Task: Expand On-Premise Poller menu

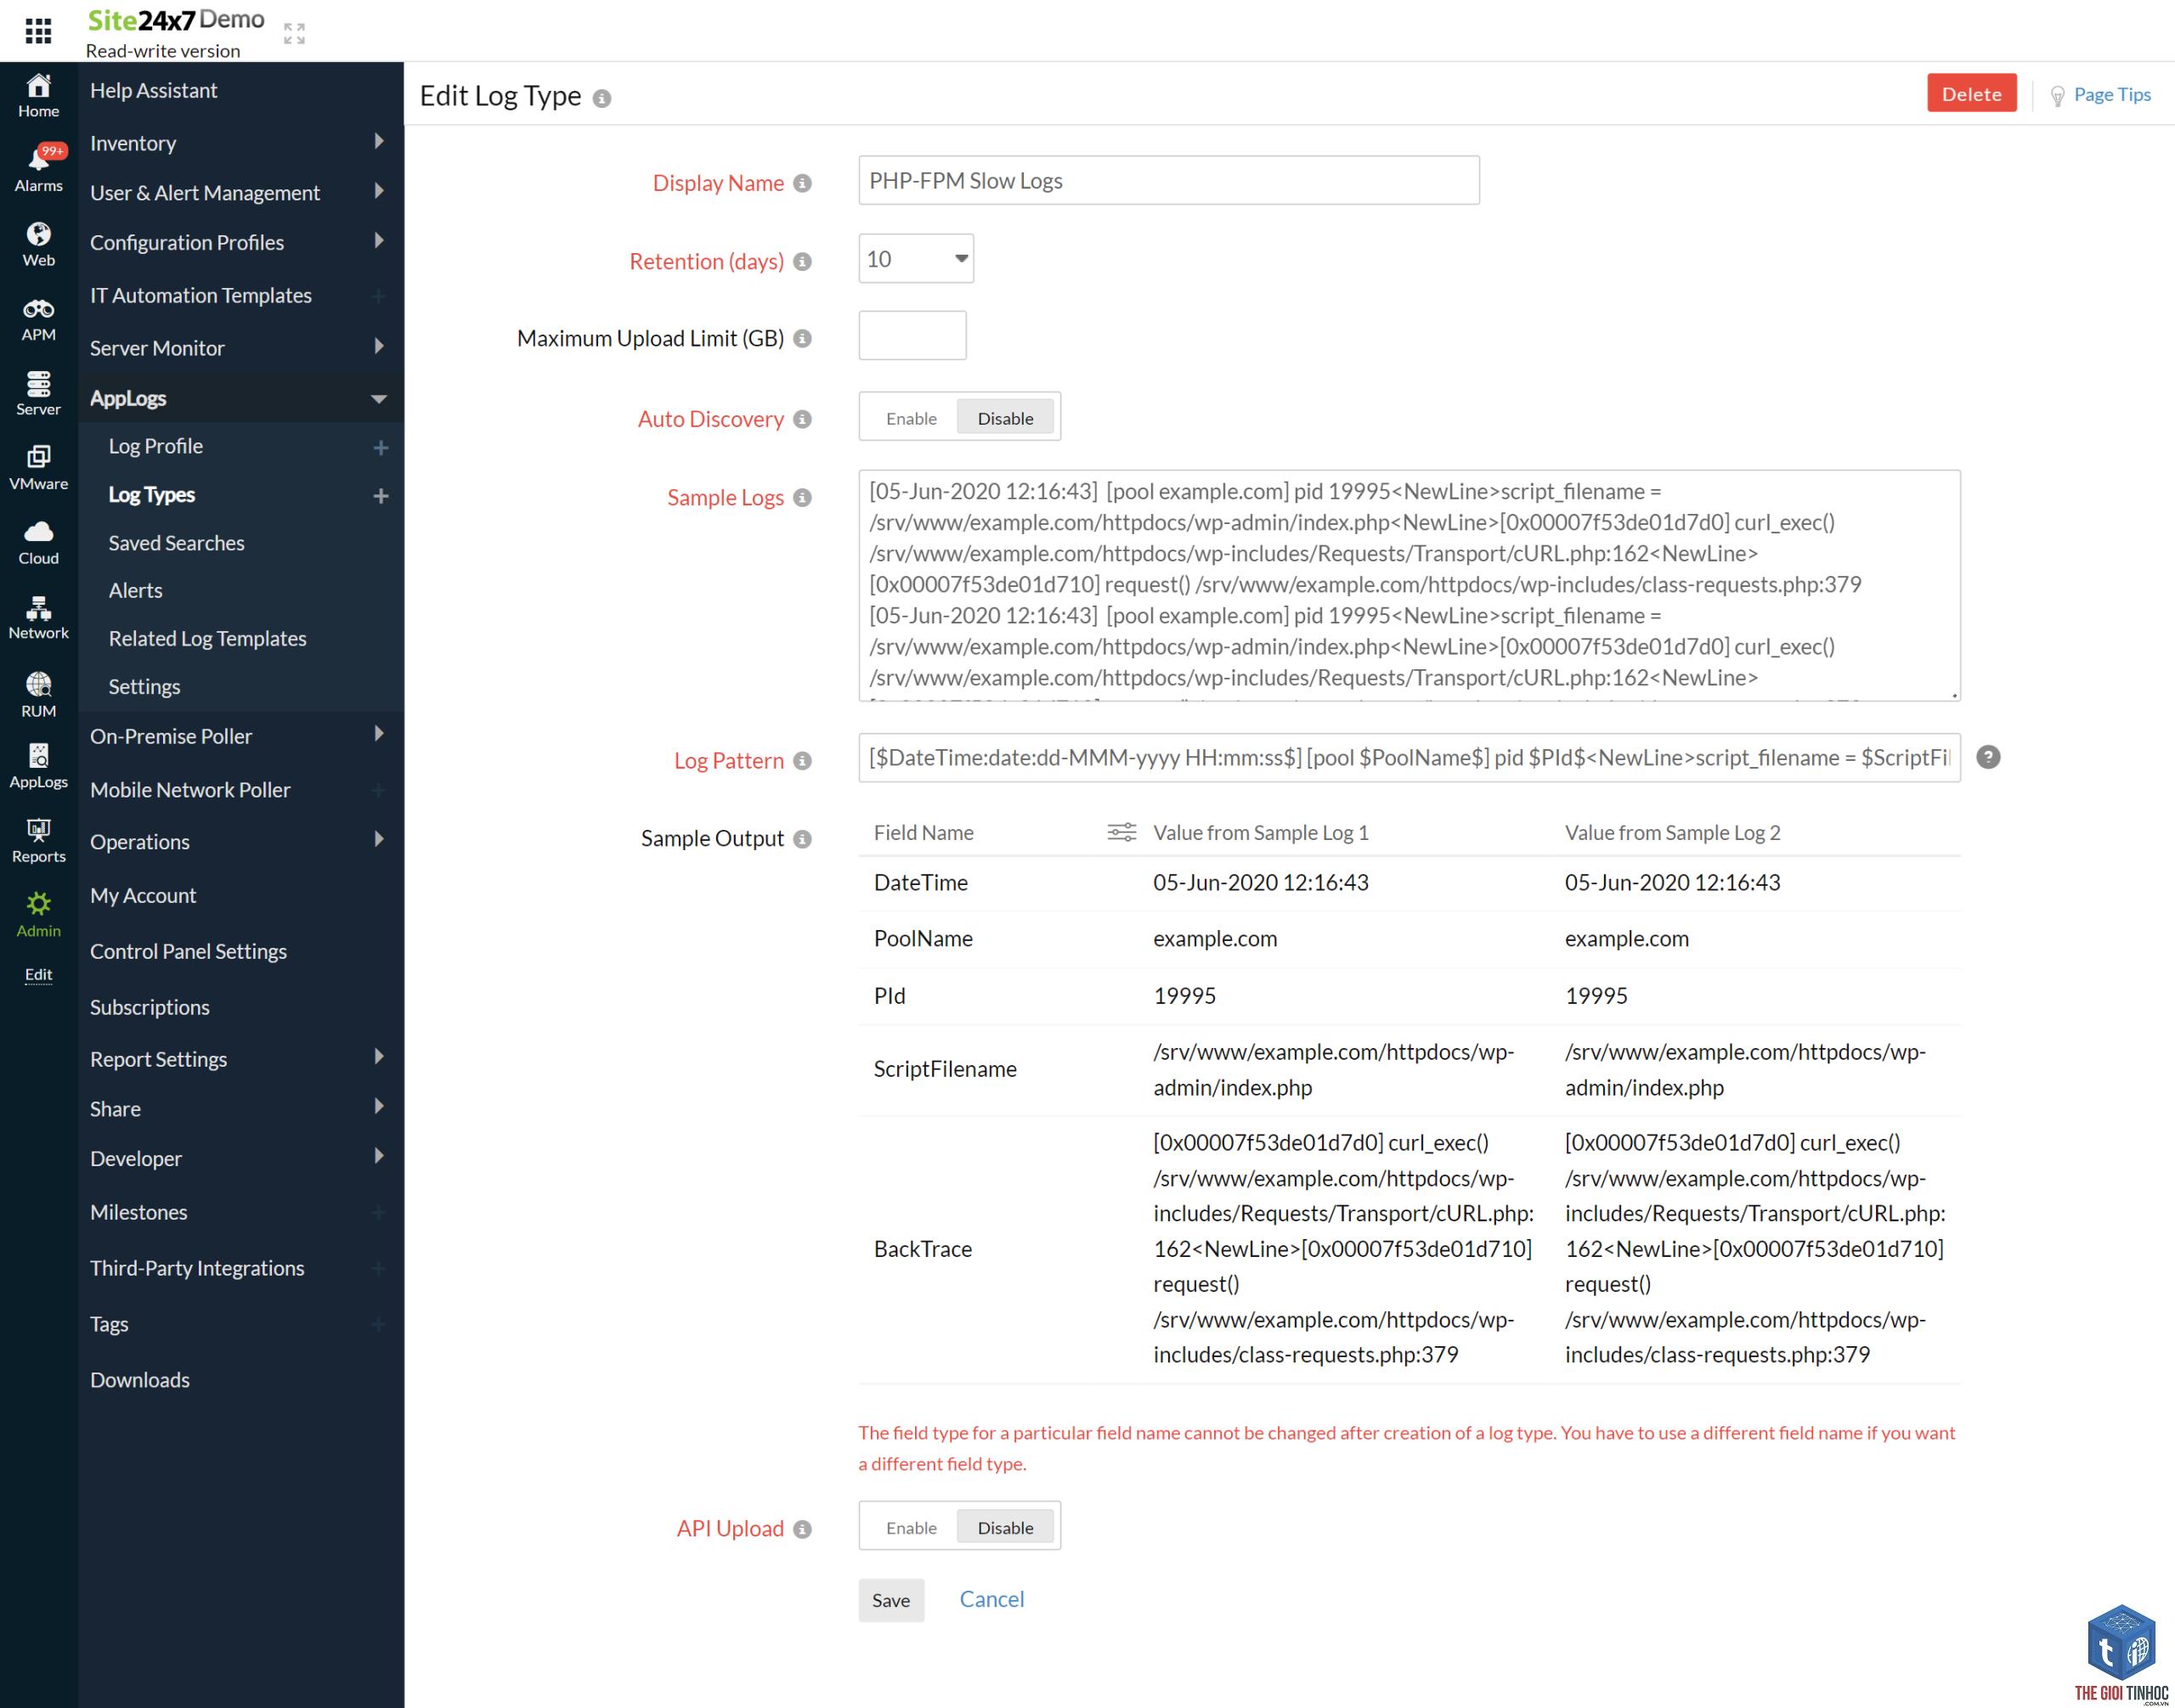Action: (x=379, y=734)
